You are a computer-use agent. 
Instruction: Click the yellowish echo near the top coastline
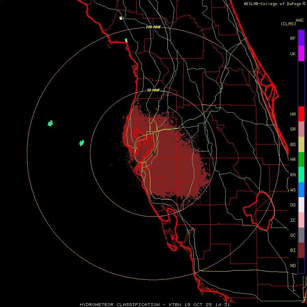click(121, 18)
